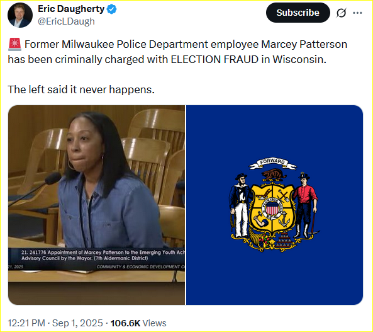Click the Eric Daugherty display name

point(71,9)
